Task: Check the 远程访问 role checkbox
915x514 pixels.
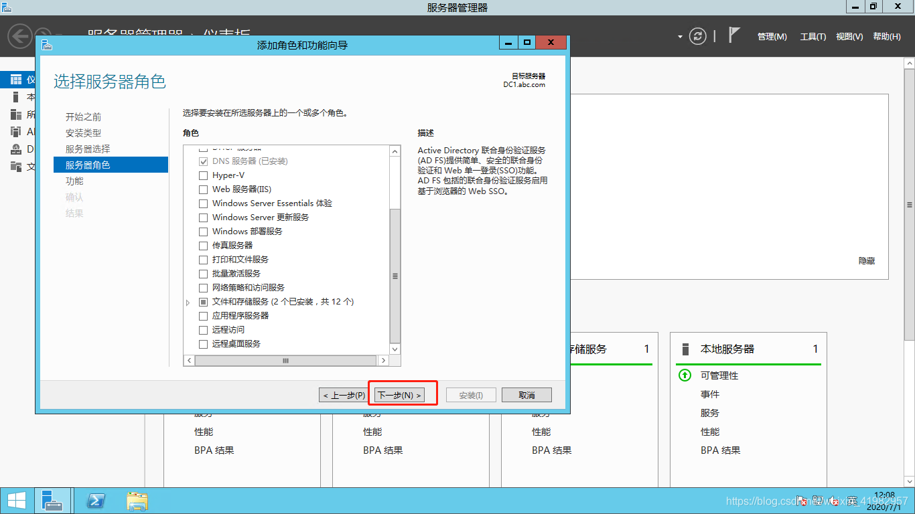Action: pos(204,330)
